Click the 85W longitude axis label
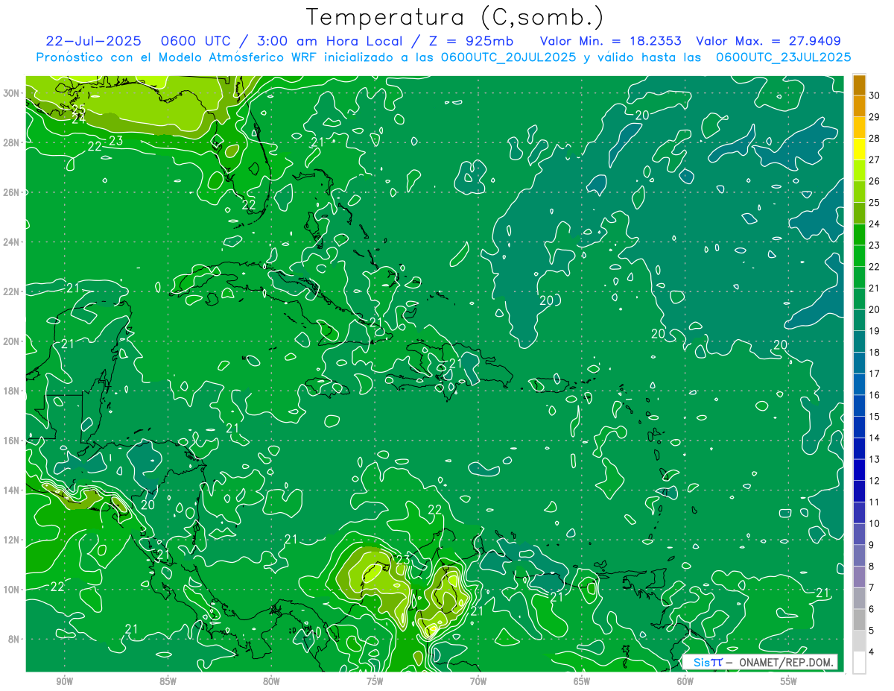Viewport: 894px width, 691px height. pyautogui.click(x=168, y=681)
